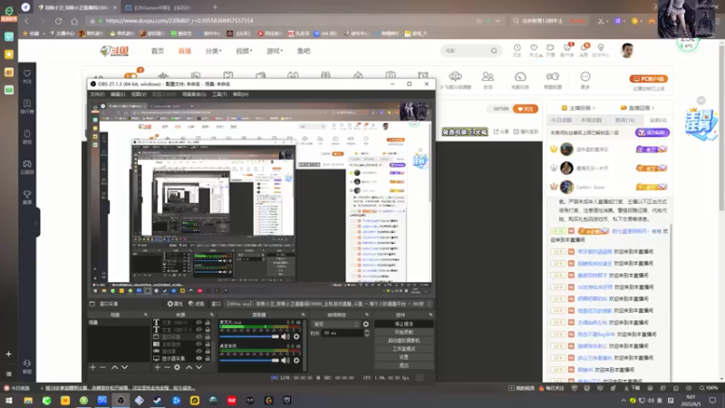Adjust the transition duration spinner arrows
725x408 pixels.
point(367,333)
